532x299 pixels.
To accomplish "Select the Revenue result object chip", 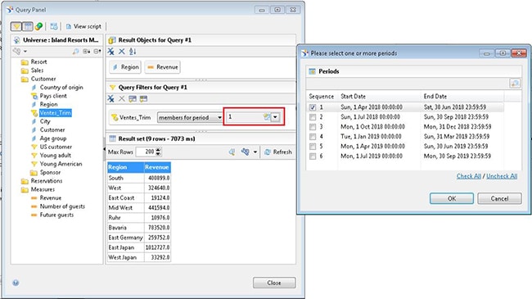I will (x=163, y=67).
